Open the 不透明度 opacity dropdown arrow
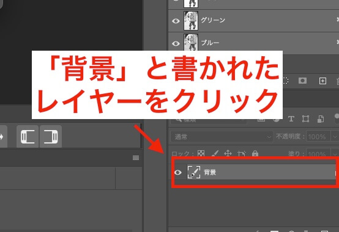 pyautogui.click(x=335, y=137)
